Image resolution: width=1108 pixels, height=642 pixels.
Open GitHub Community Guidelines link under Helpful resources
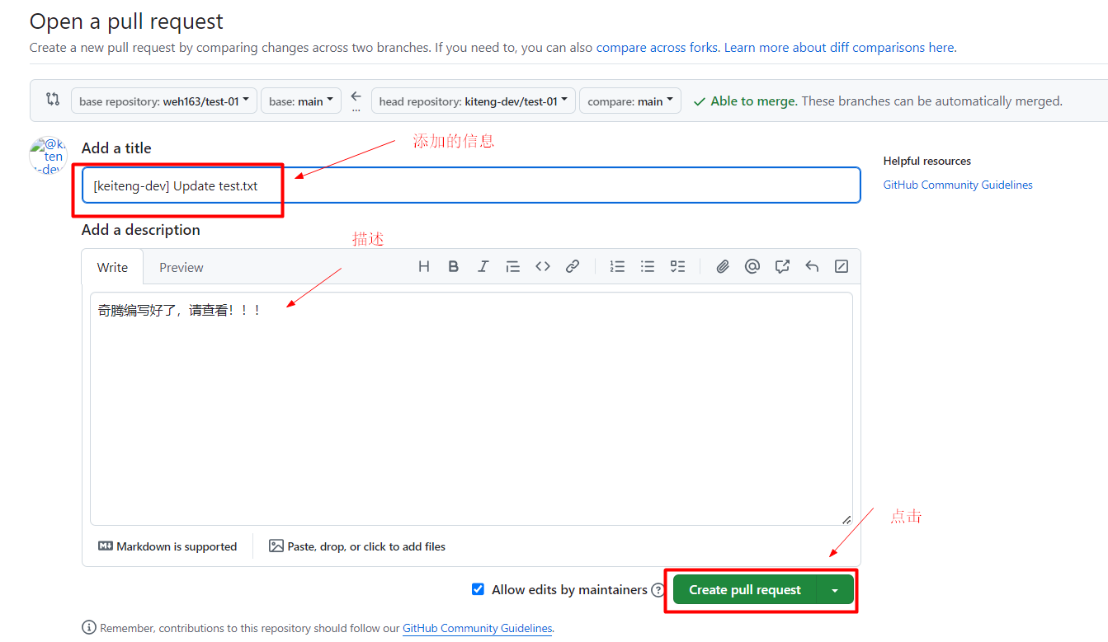coord(958,185)
